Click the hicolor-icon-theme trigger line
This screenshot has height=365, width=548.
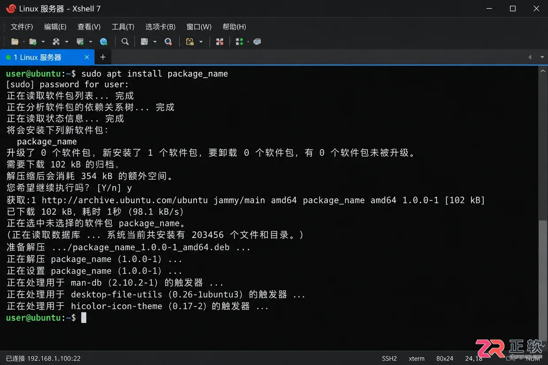(x=138, y=306)
